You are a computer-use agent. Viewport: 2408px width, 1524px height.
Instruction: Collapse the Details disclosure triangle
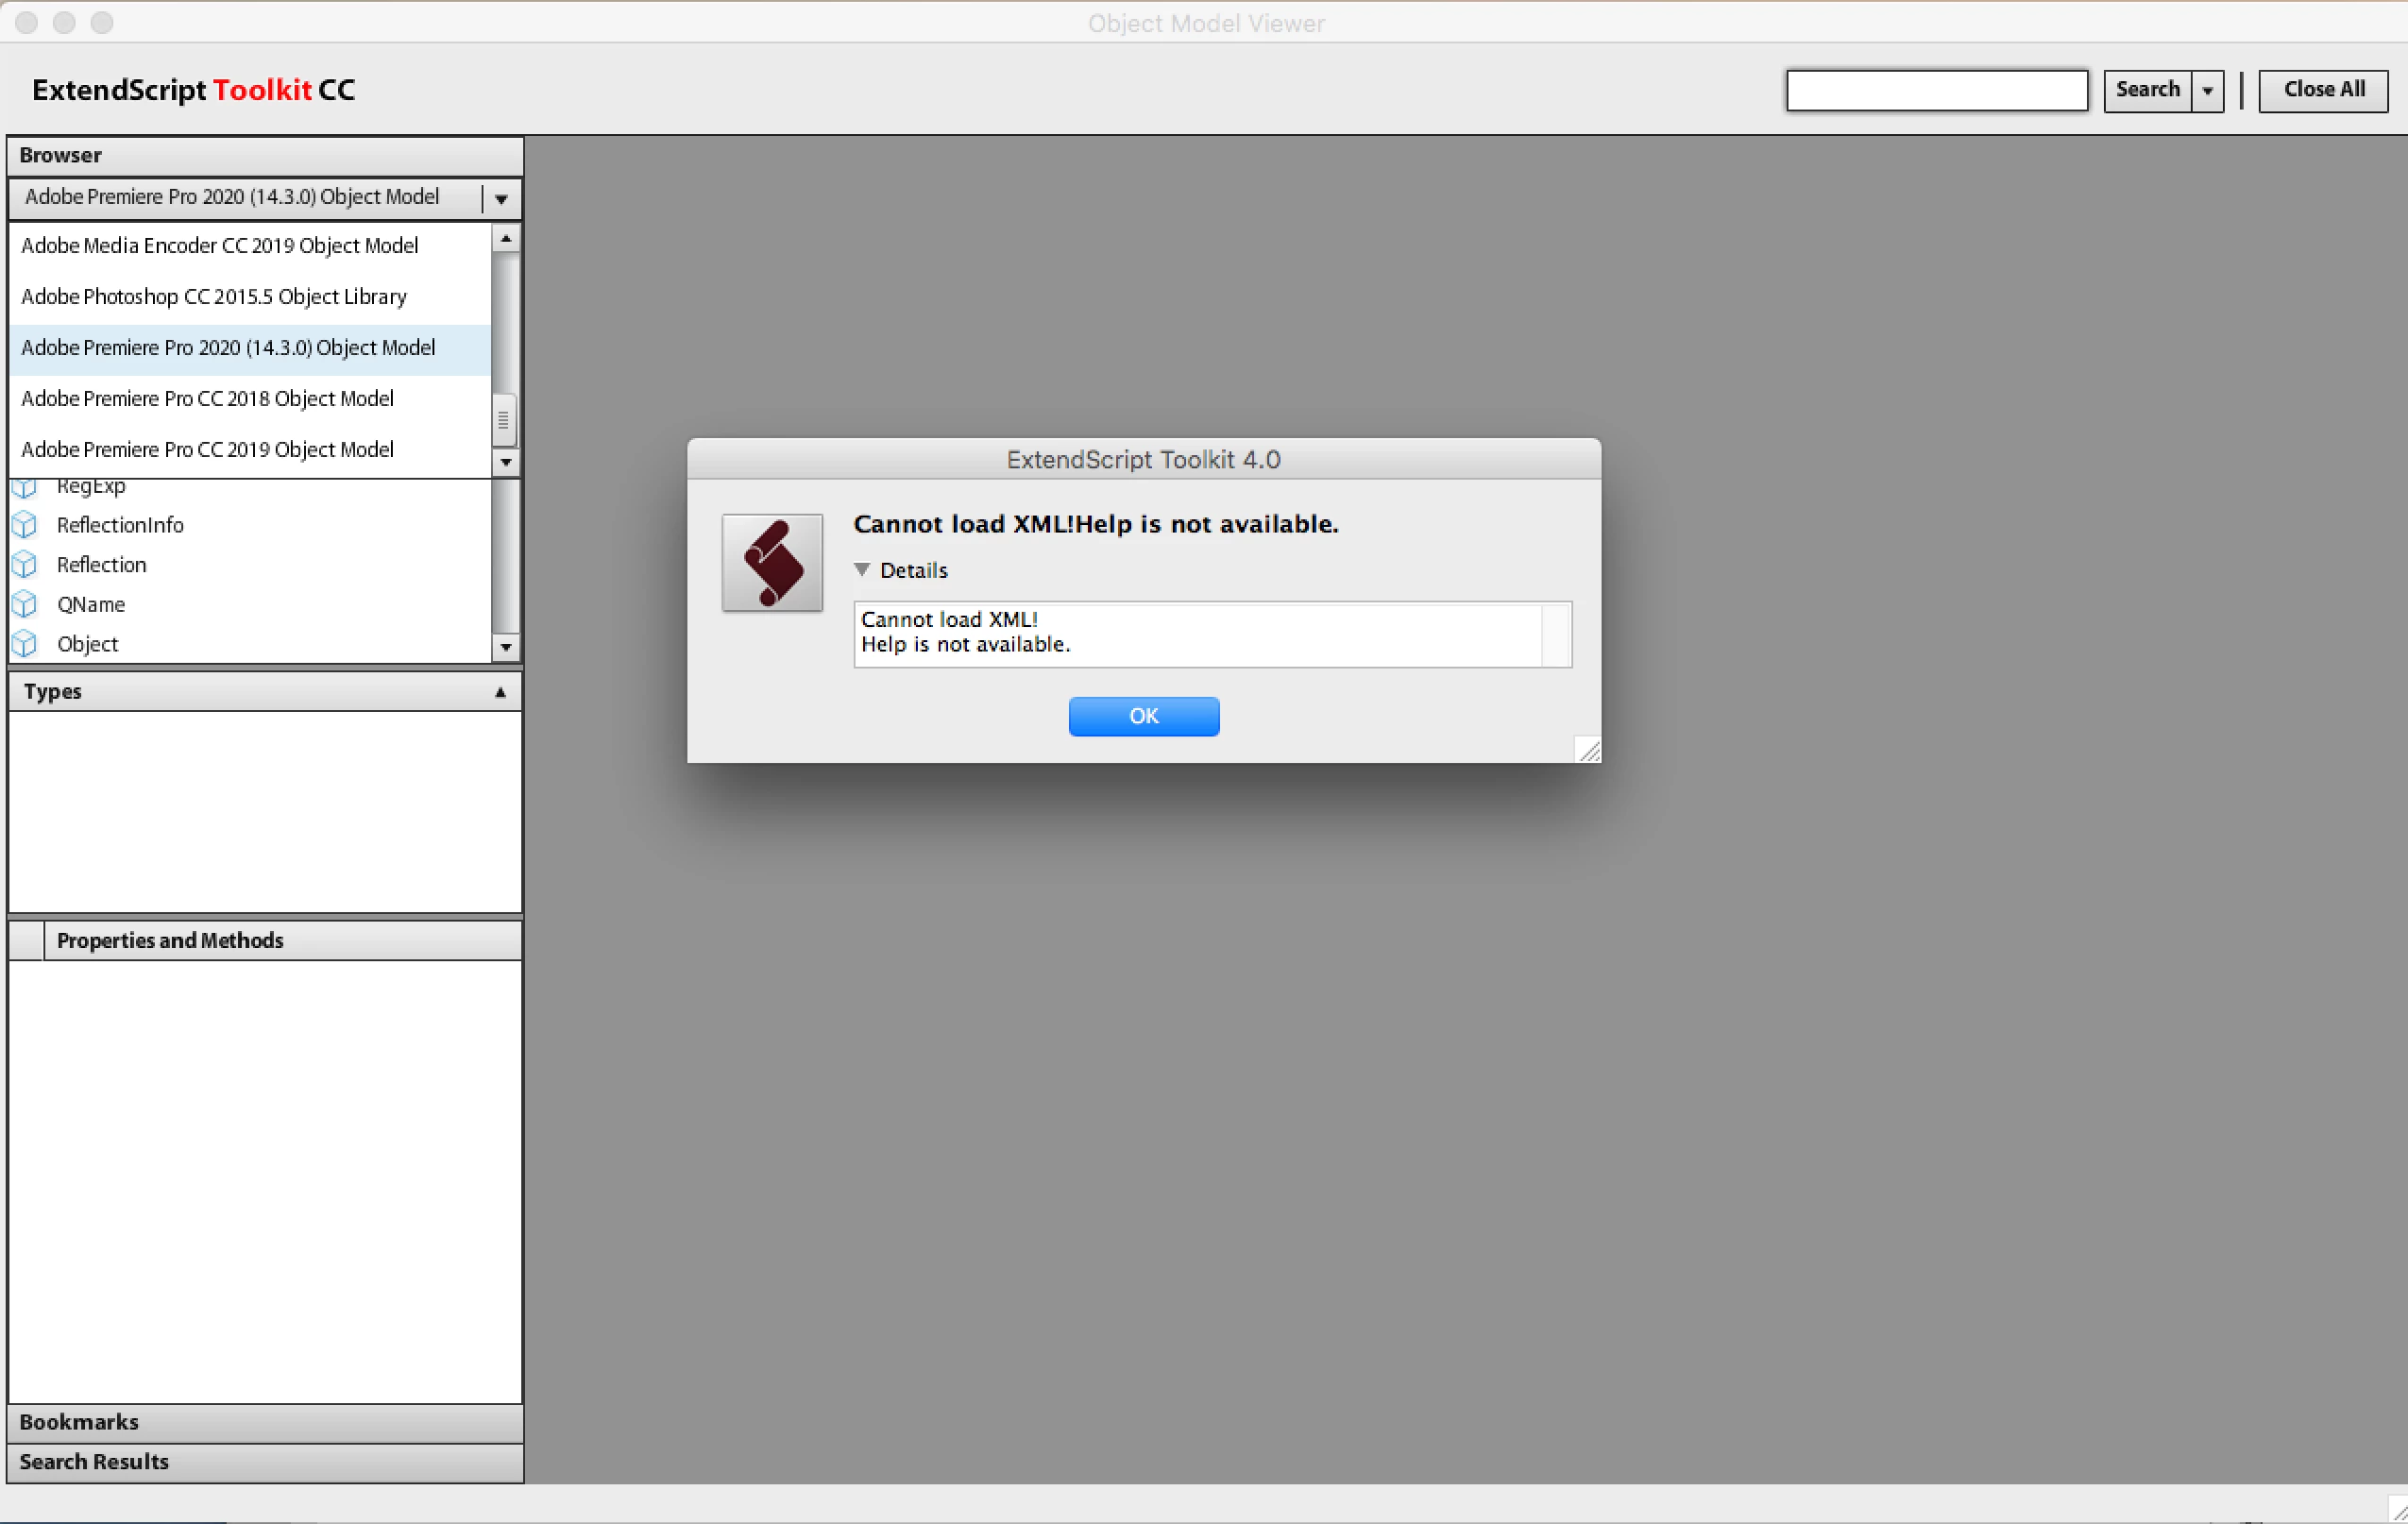[x=862, y=570]
